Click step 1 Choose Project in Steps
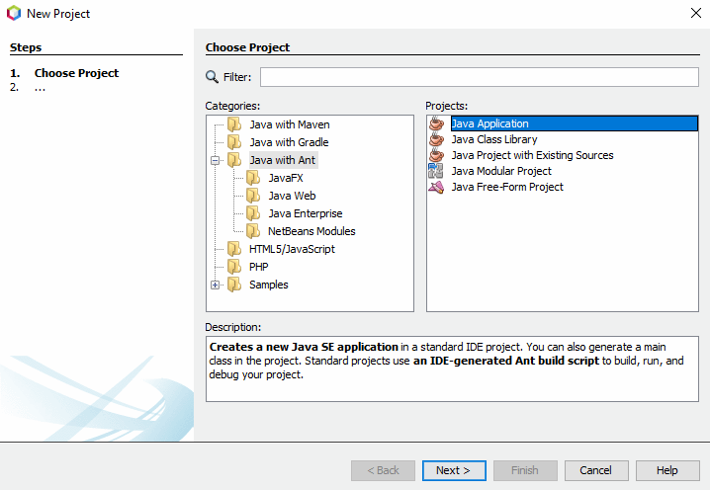Viewport: 710px width, 490px height. coord(76,73)
